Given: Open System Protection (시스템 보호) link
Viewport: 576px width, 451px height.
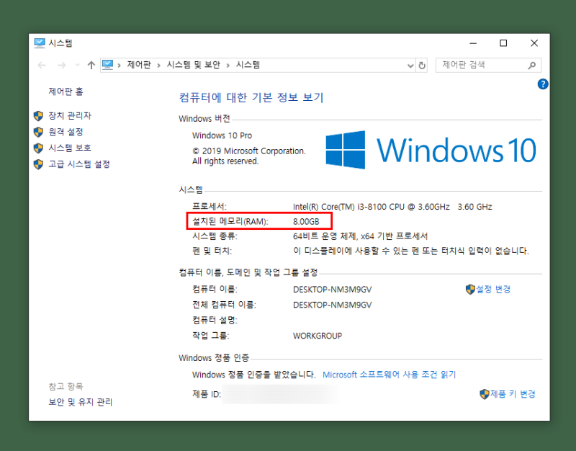Looking at the screenshot, I should click(x=69, y=148).
